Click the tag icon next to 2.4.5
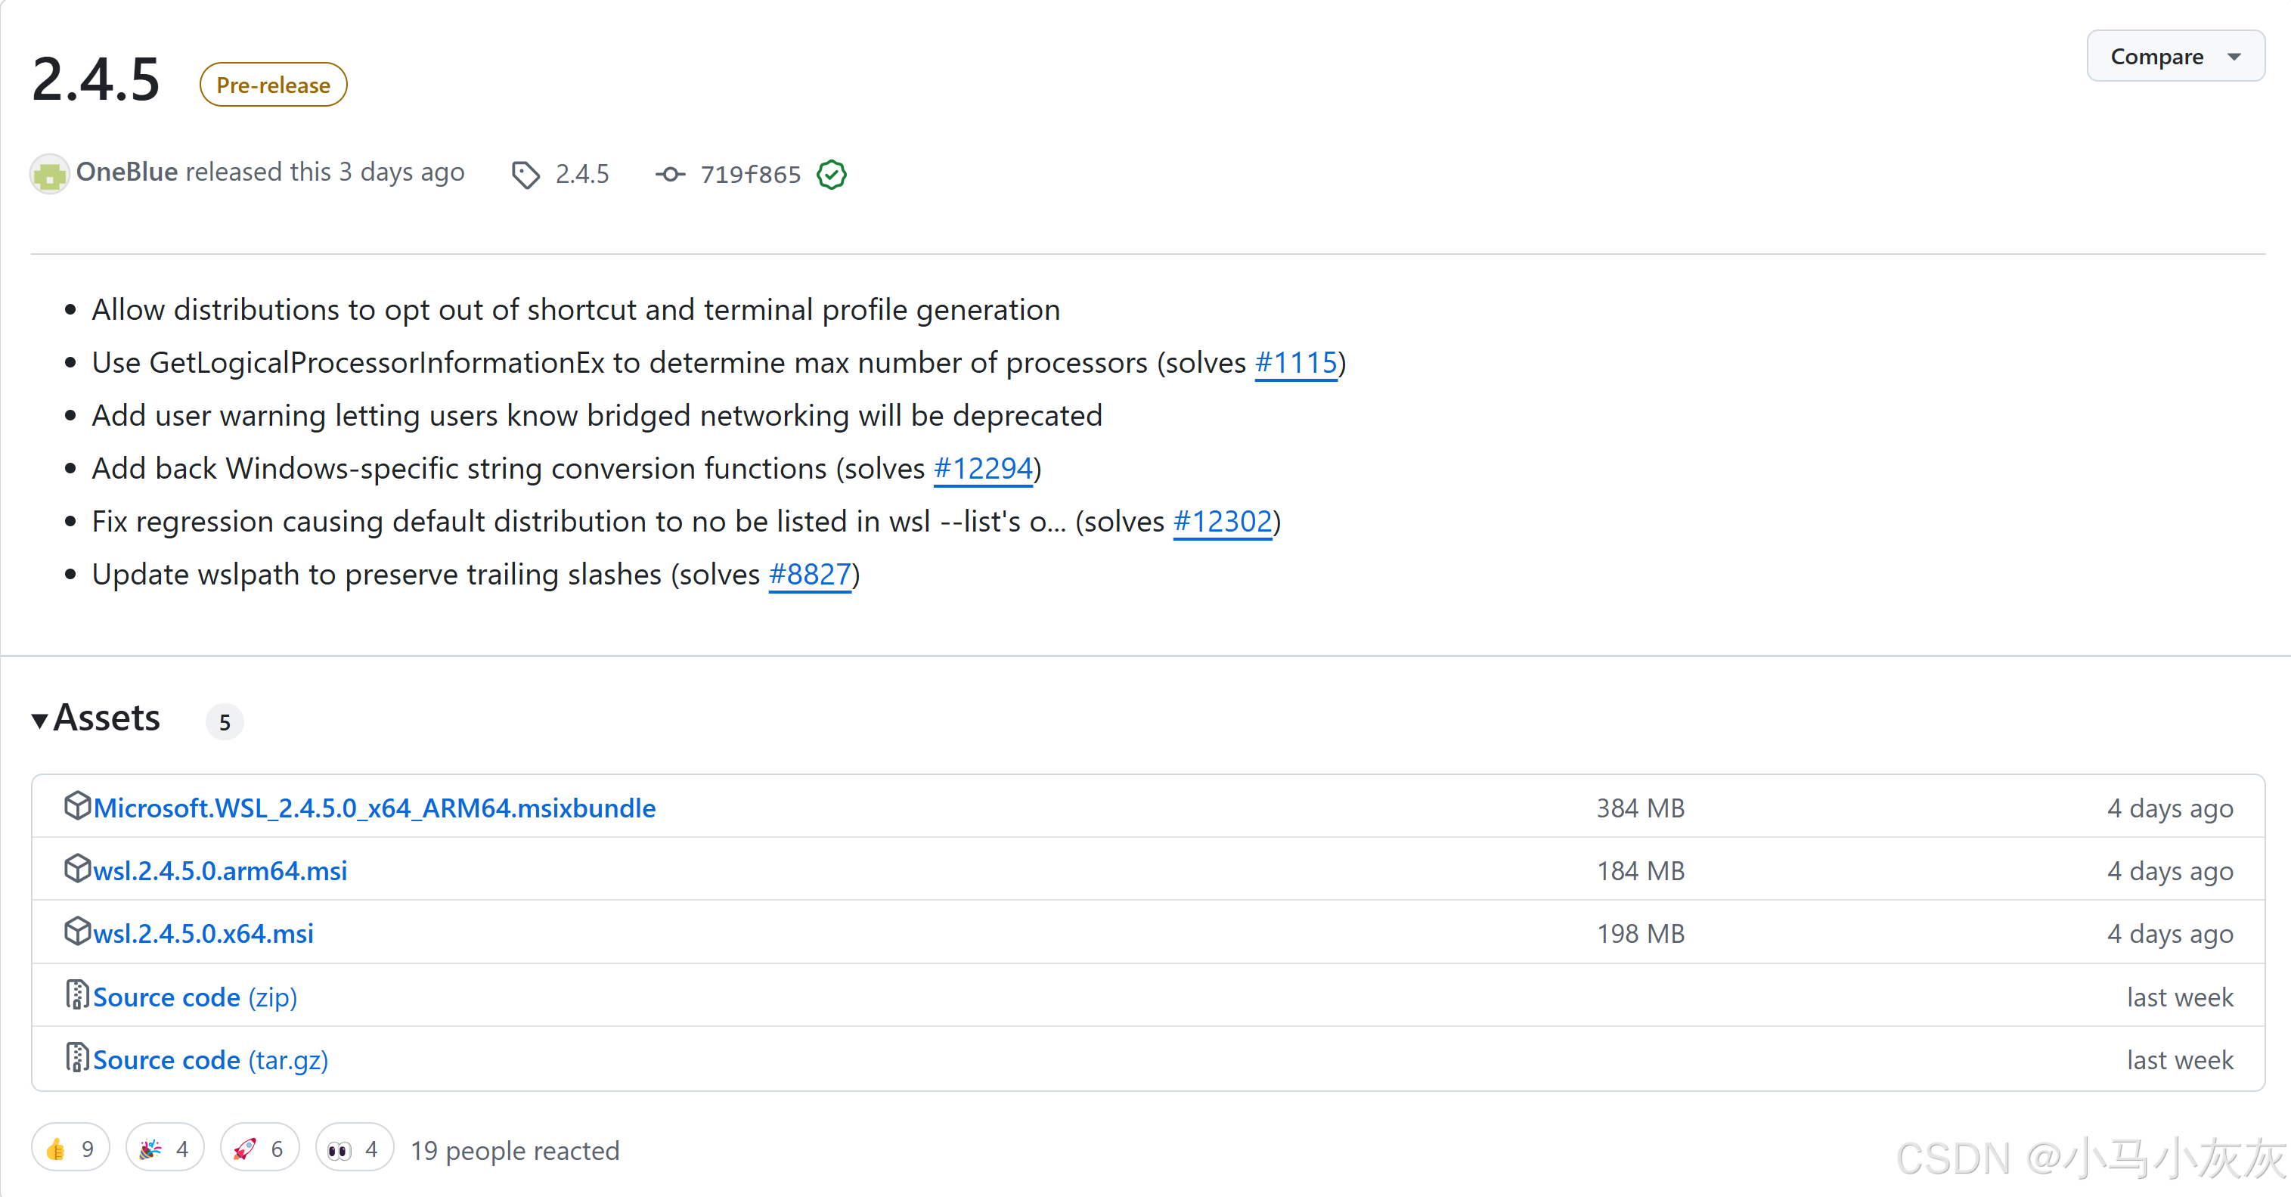This screenshot has width=2291, height=1197. pos(525,175)
